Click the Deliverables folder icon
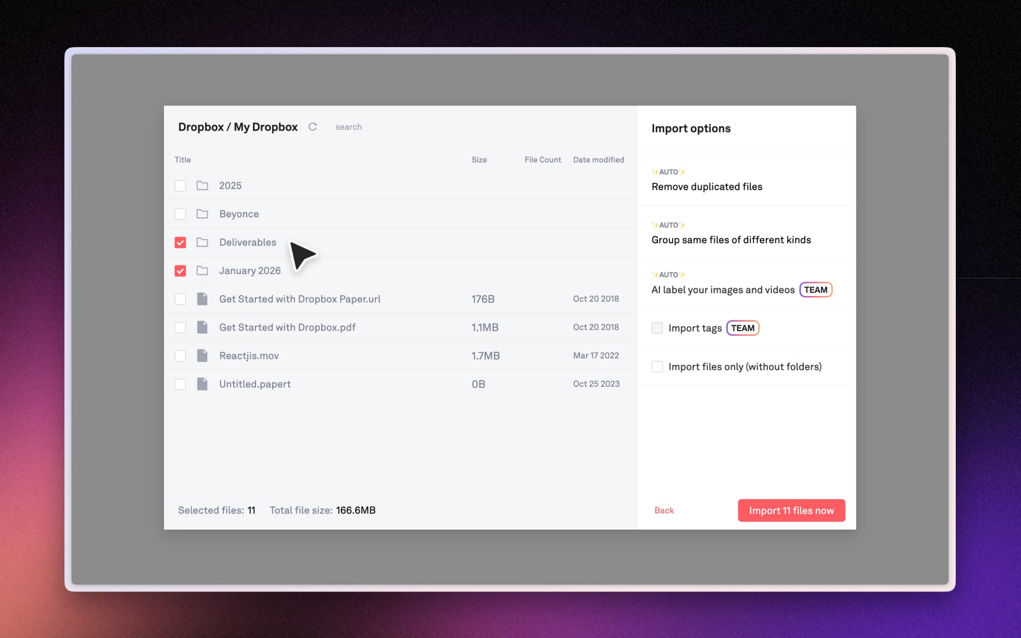 click(202, 242)
